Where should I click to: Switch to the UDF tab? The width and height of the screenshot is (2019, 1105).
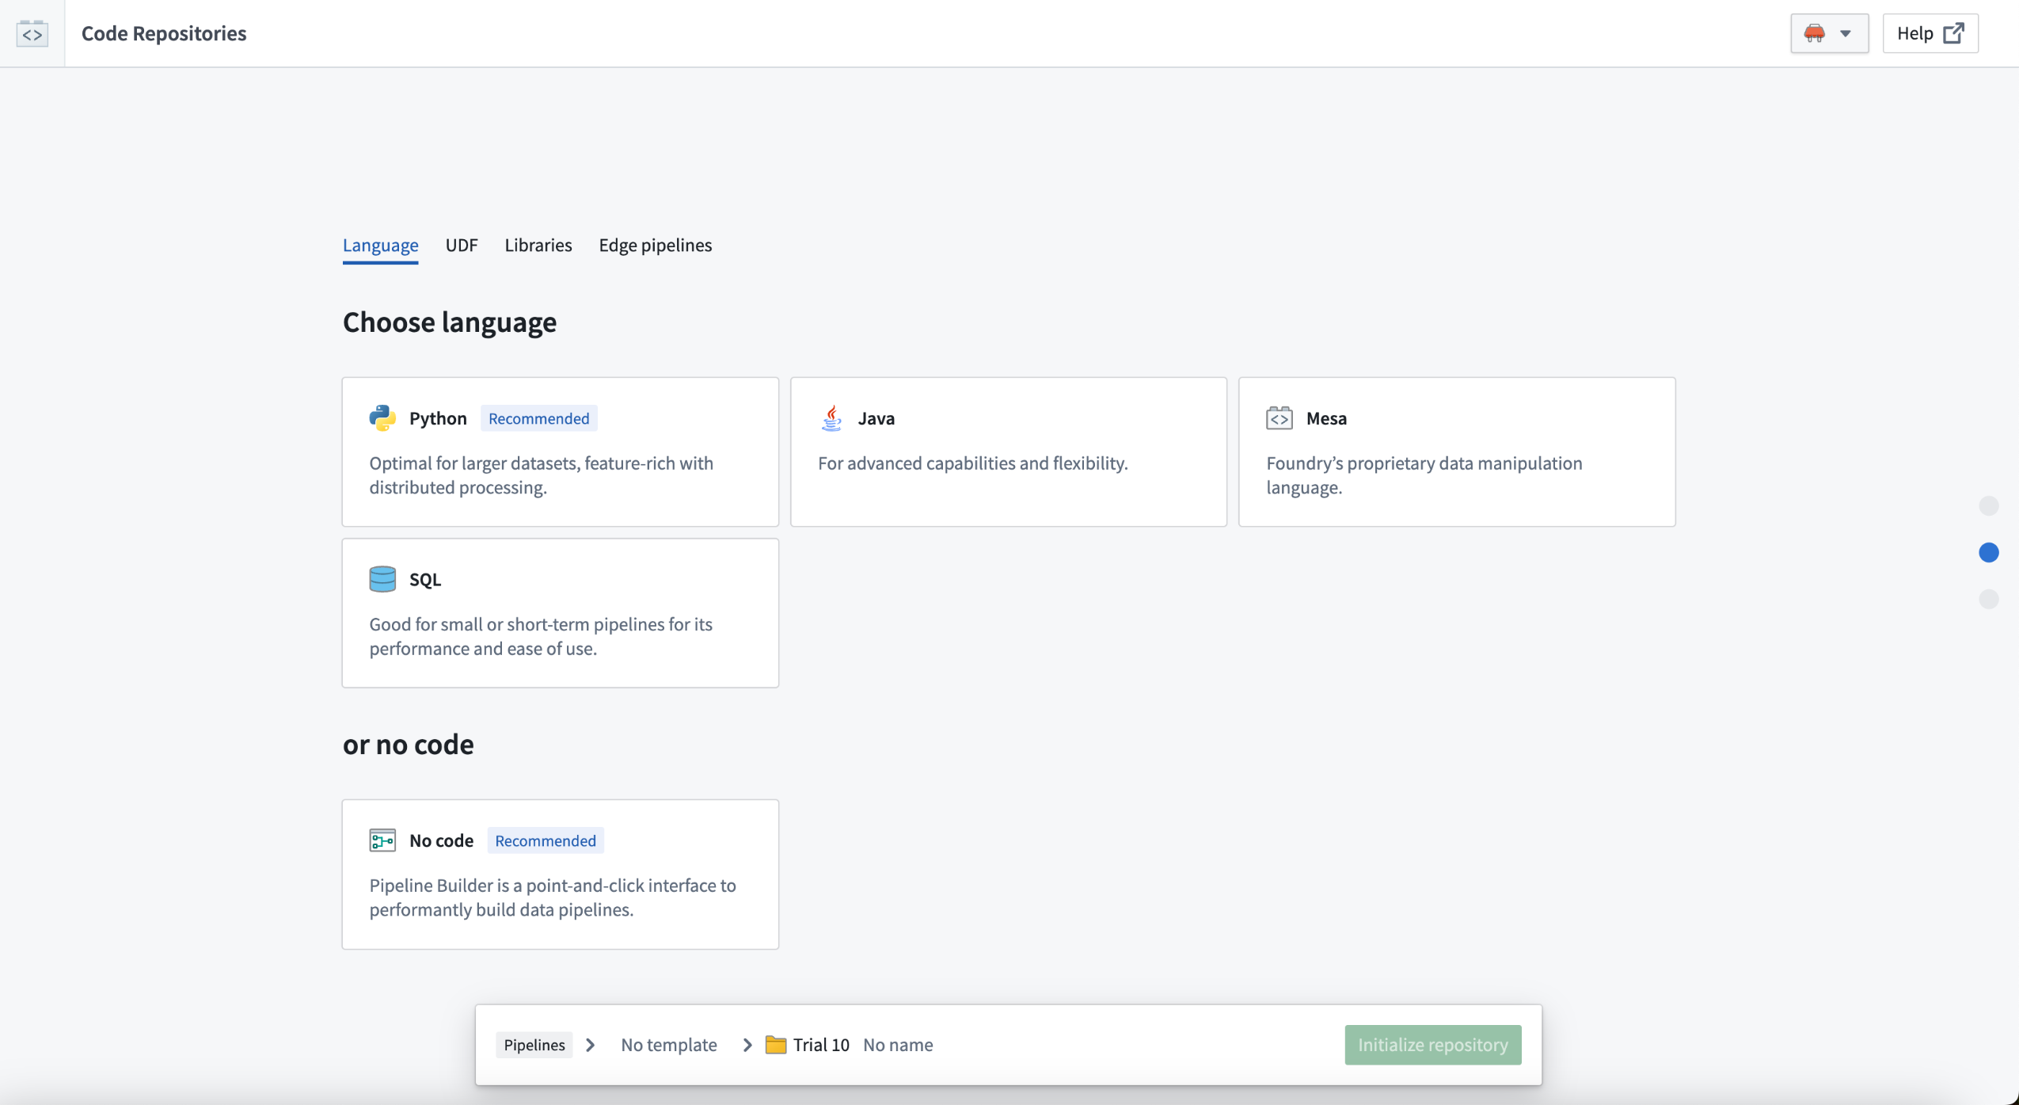[x=462, y=245]
